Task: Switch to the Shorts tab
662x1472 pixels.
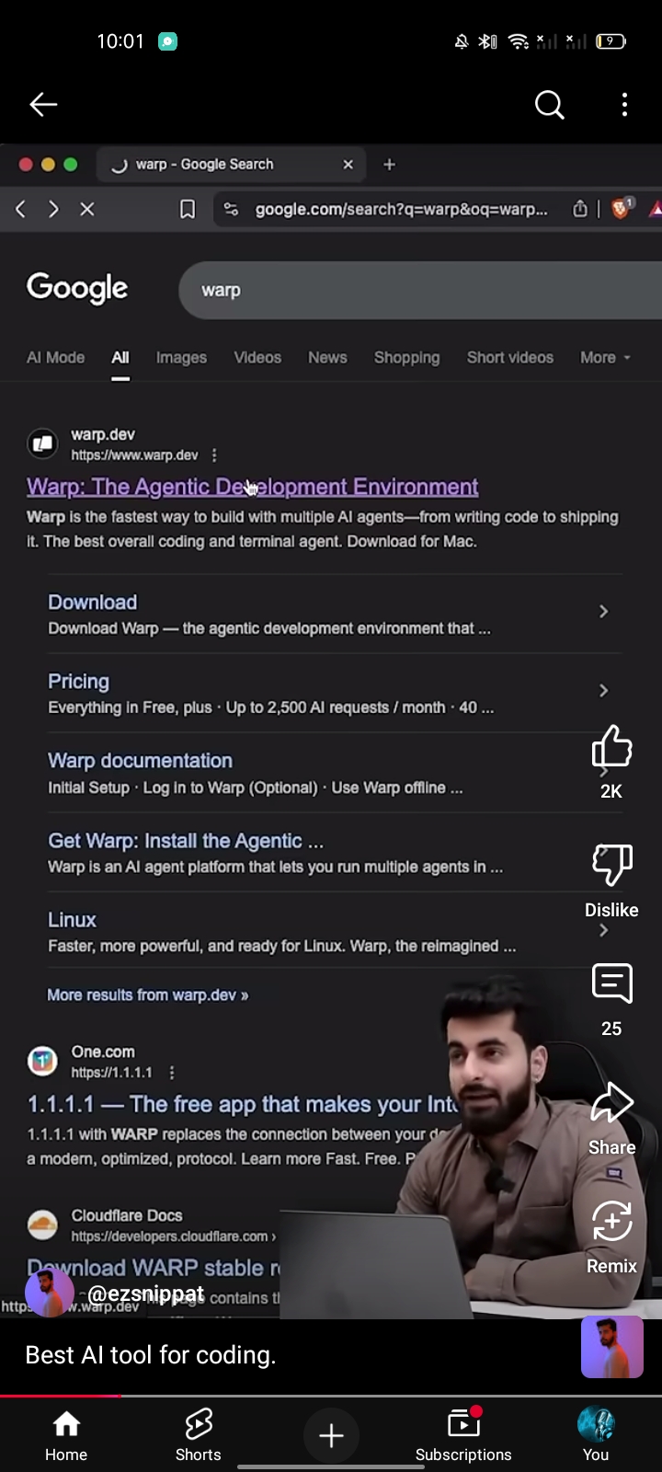Action: pos(199,1435)
